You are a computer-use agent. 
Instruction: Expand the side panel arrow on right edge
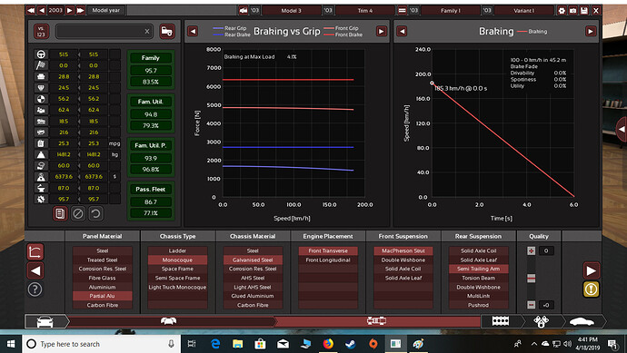click(622, 130)
